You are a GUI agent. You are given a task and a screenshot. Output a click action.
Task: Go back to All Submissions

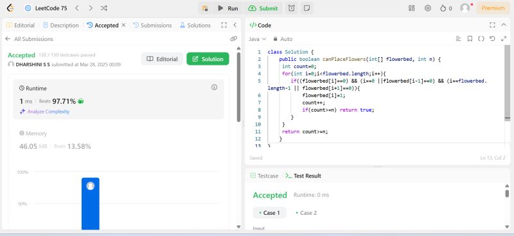point(29,39)
